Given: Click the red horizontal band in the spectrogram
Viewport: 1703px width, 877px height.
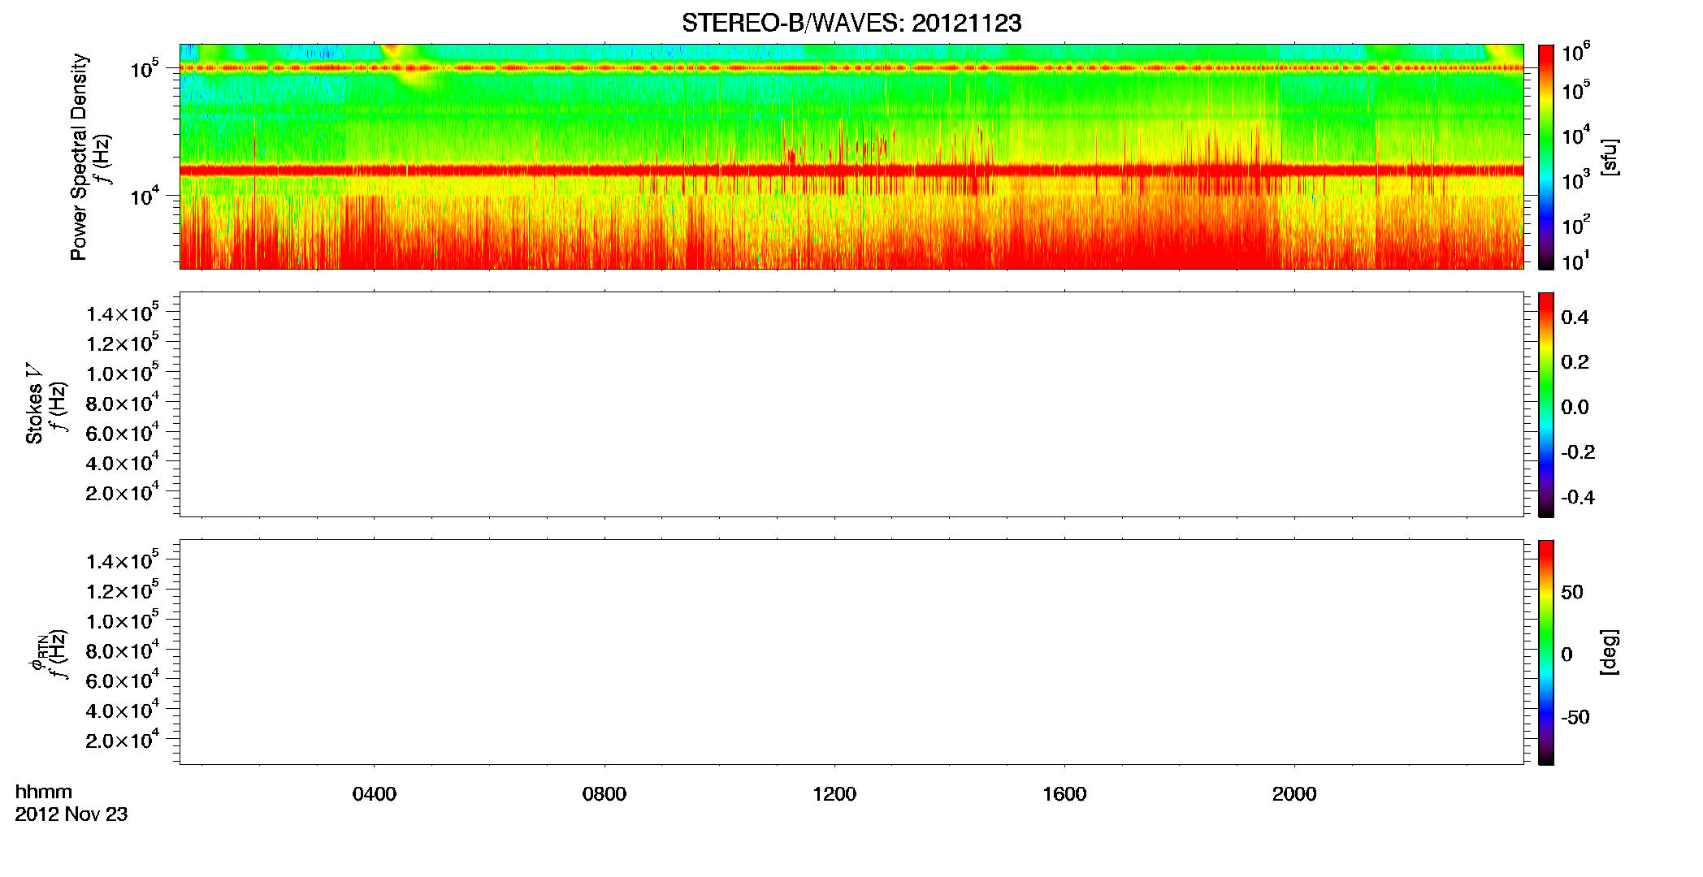Looking at the screenshot, I should (851, 170).
